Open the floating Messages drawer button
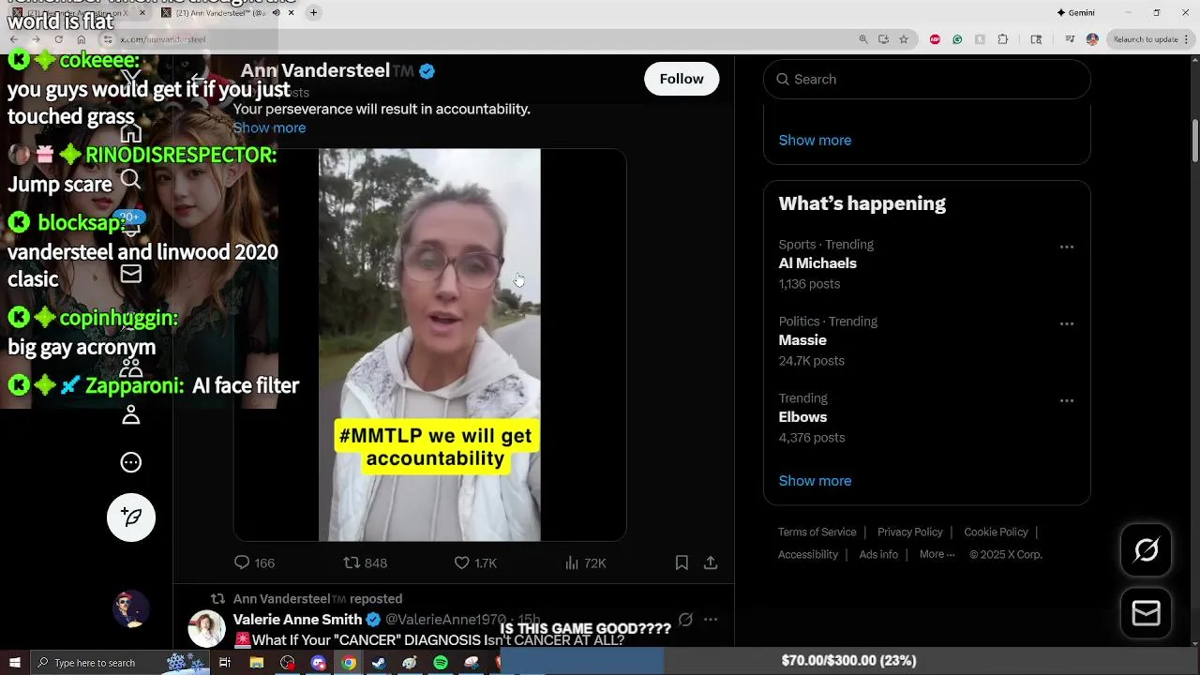The height and width of the screenshot is (675, 1200). (x=1147, y=613)
